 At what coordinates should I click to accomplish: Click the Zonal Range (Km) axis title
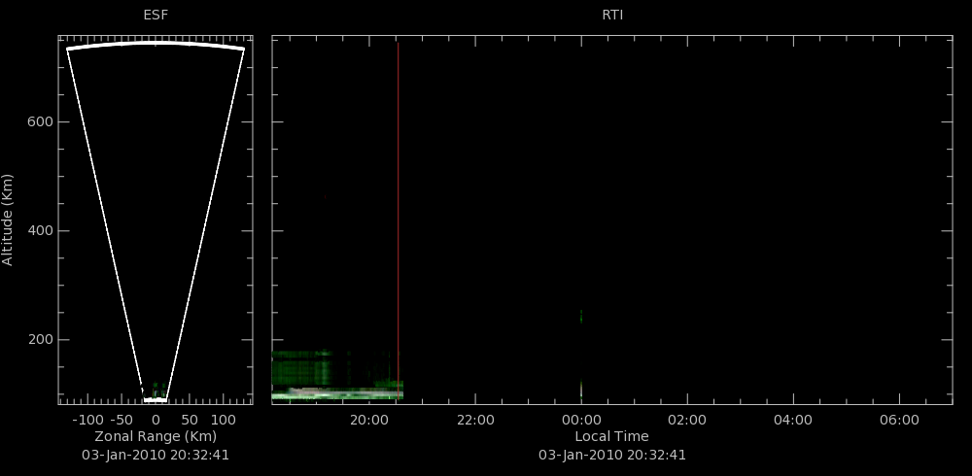click(156, 436)
